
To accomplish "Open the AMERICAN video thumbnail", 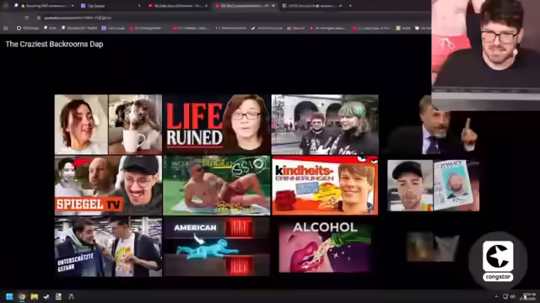I will [x=217, y=246].
